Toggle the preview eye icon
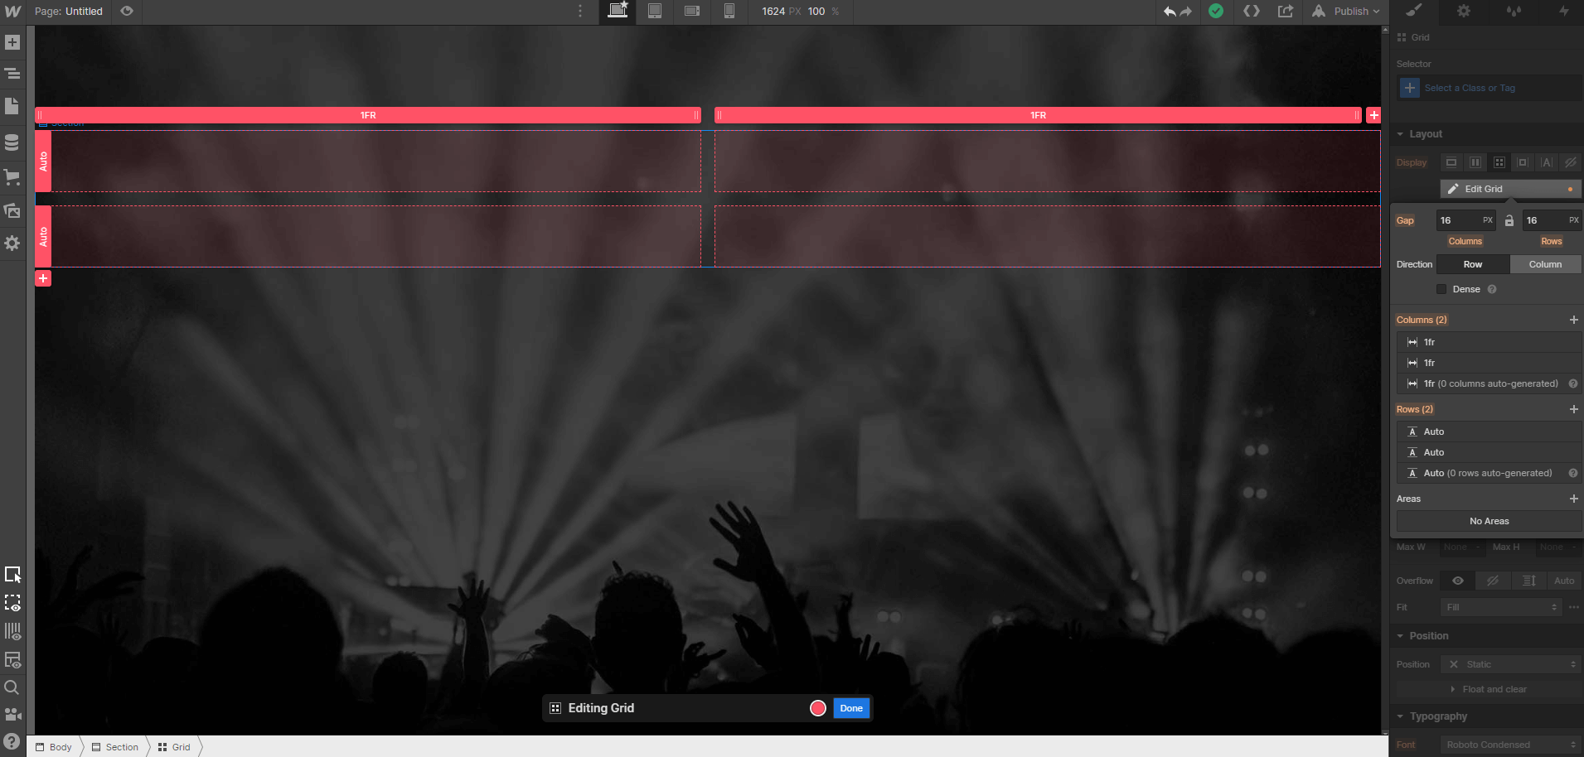1584x757 pixels. tap(127, 12)
